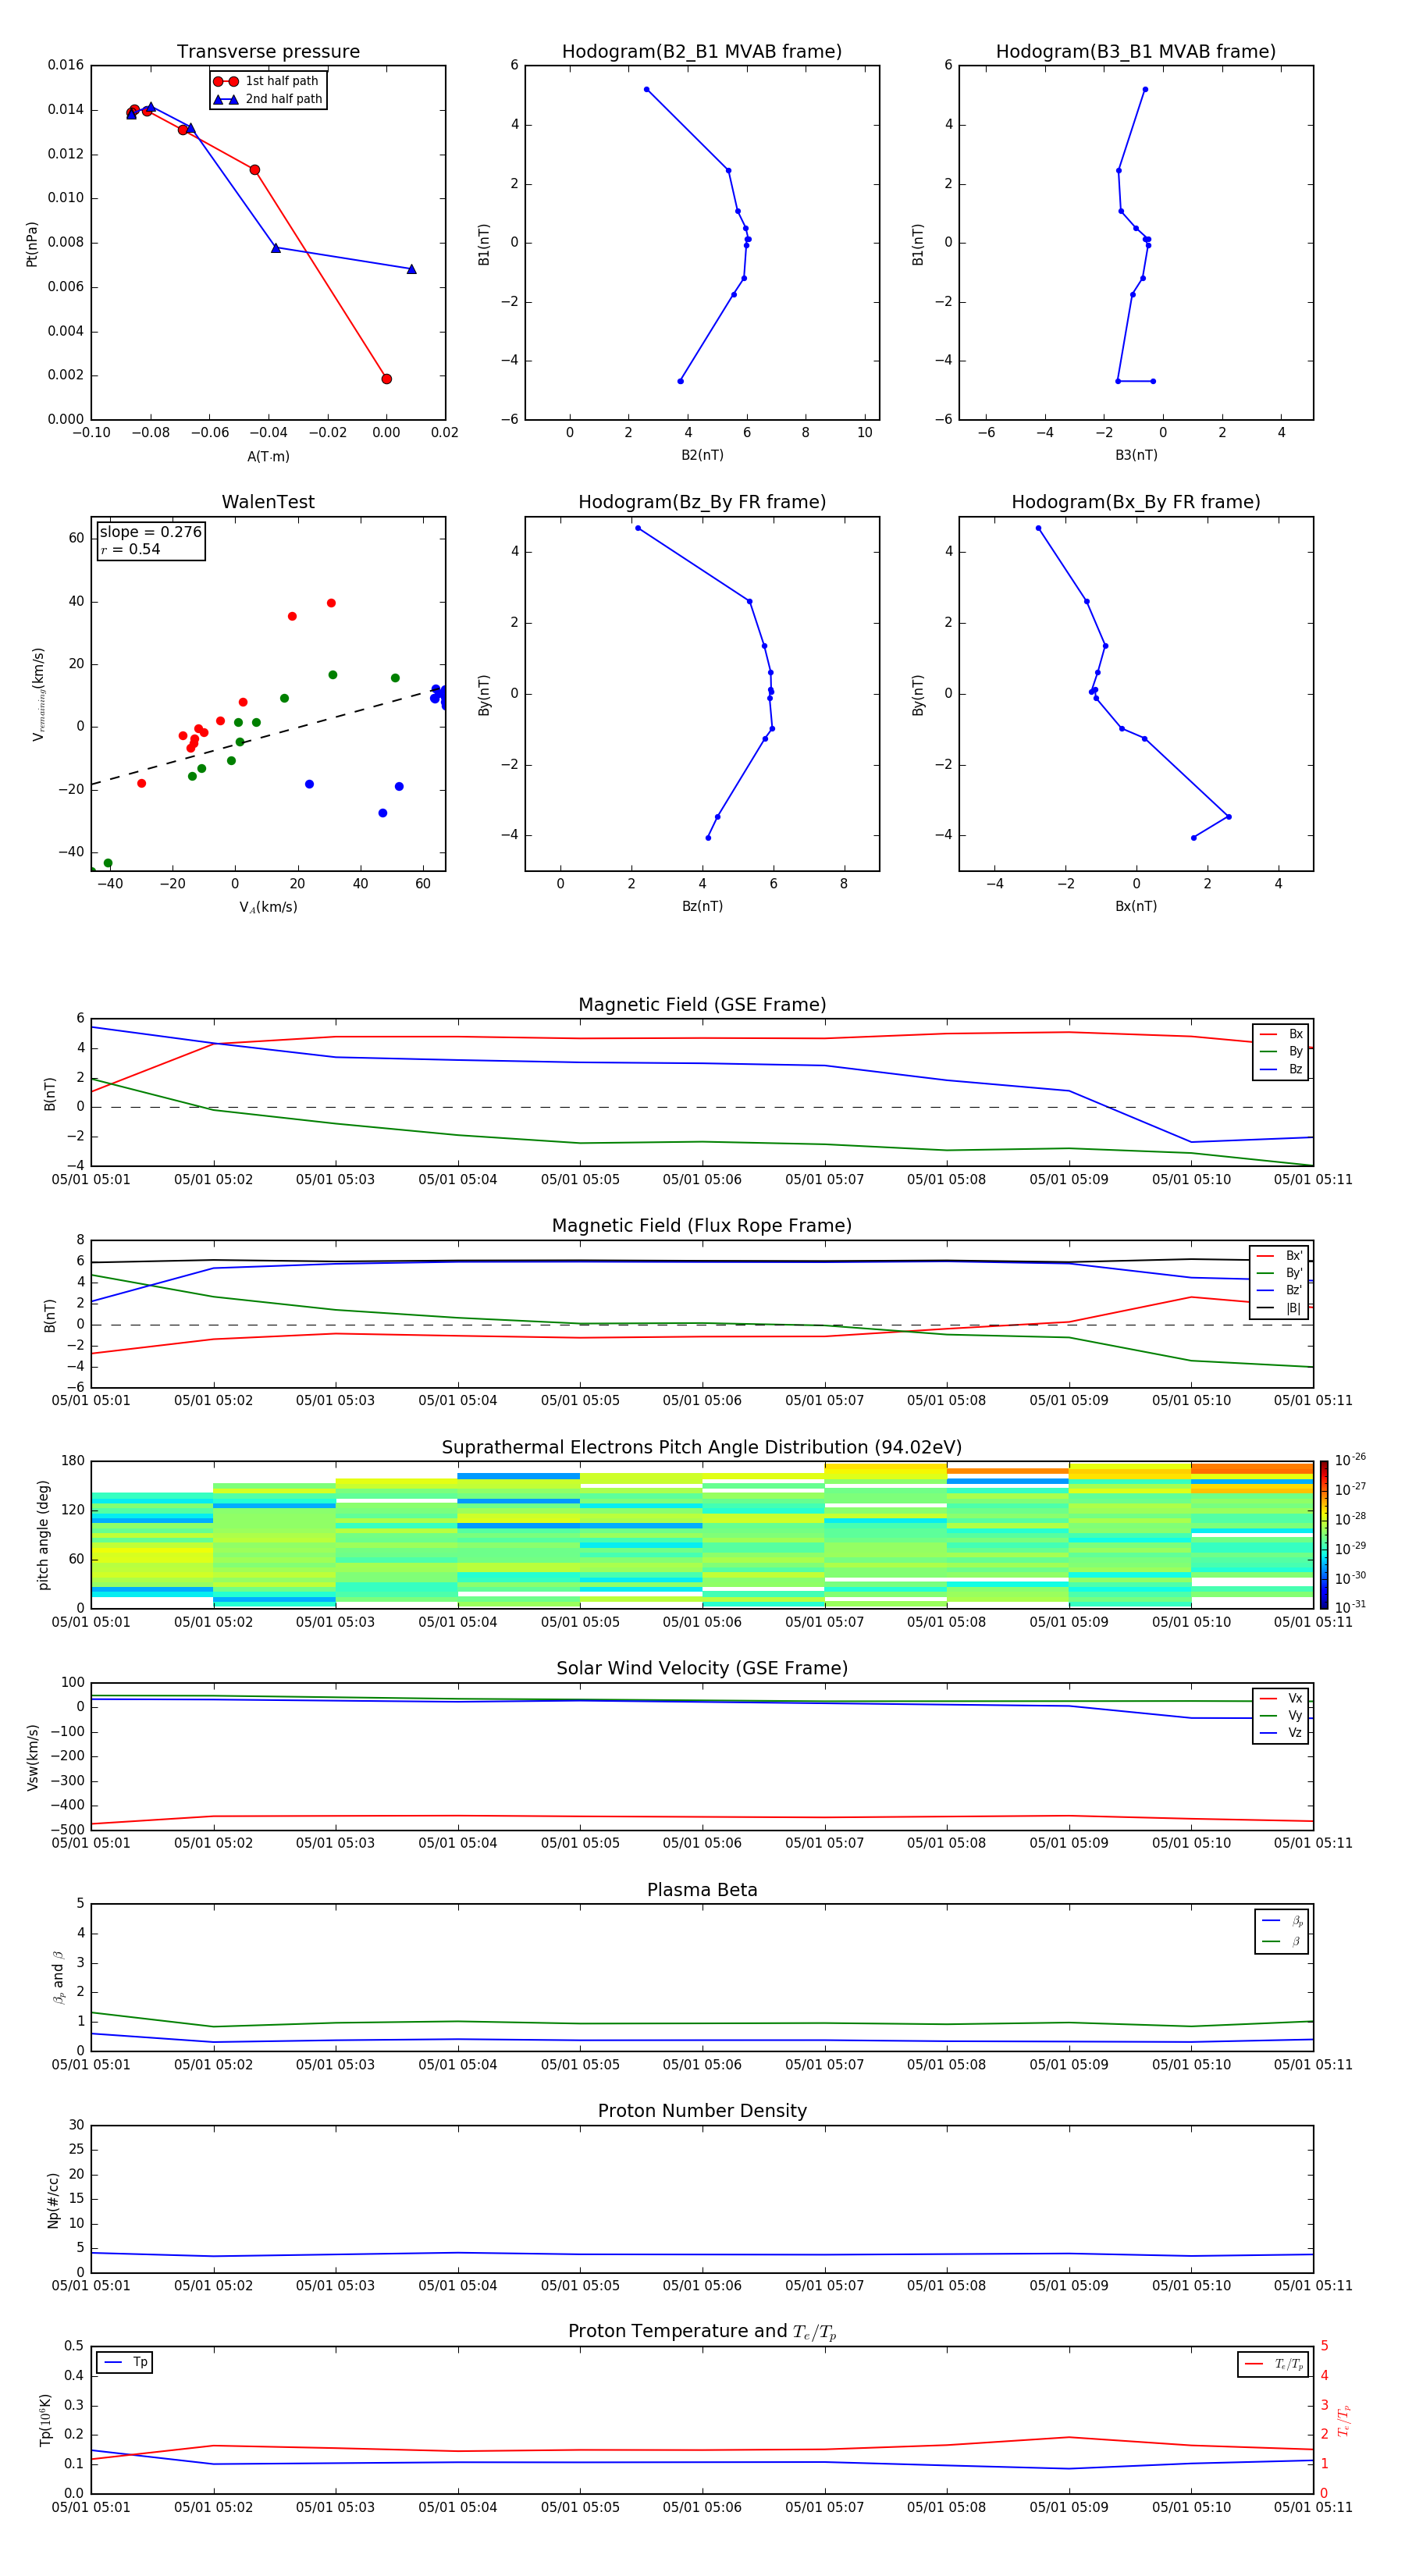Select the "2nd half path" legend entry
The image size is (1405, 2576).
267,99
